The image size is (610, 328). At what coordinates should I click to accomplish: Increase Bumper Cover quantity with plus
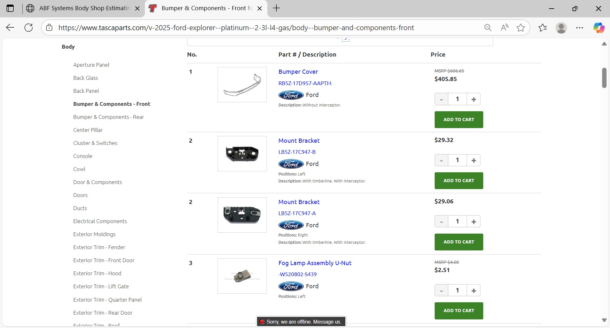click(474, 99)
